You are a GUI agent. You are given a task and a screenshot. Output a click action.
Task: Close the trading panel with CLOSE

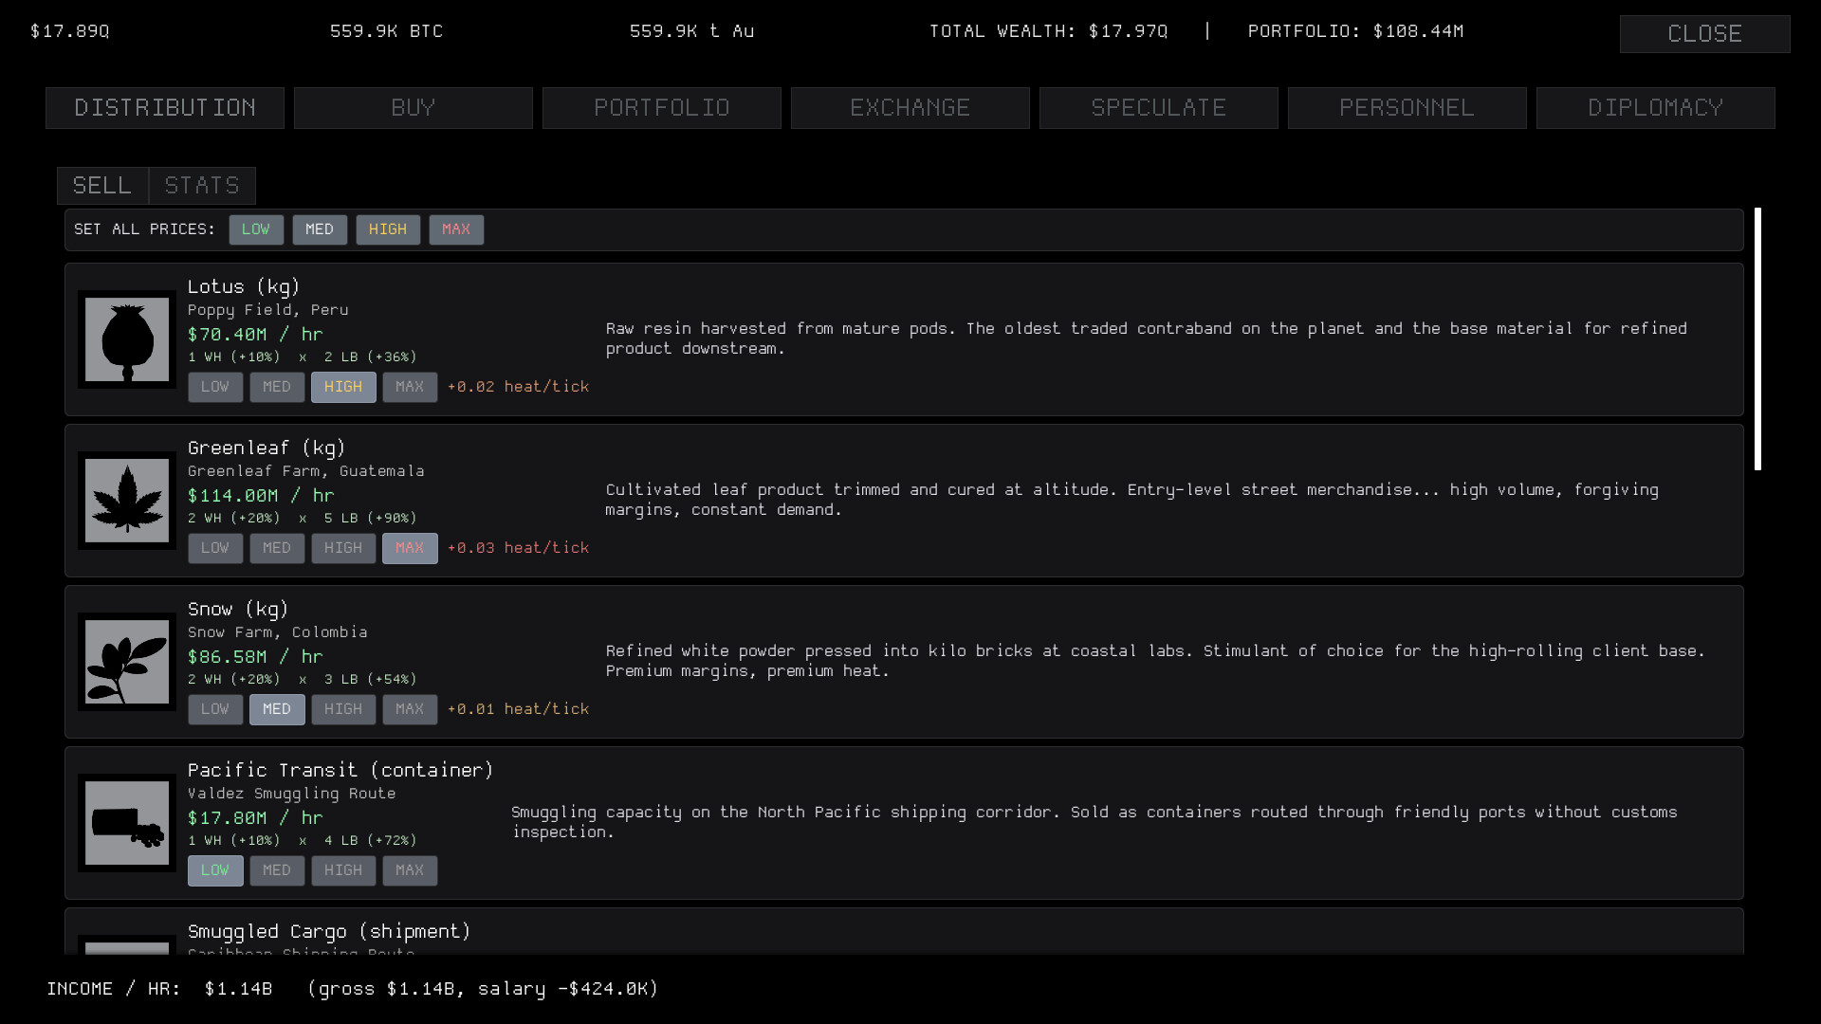pos(1705,34)
